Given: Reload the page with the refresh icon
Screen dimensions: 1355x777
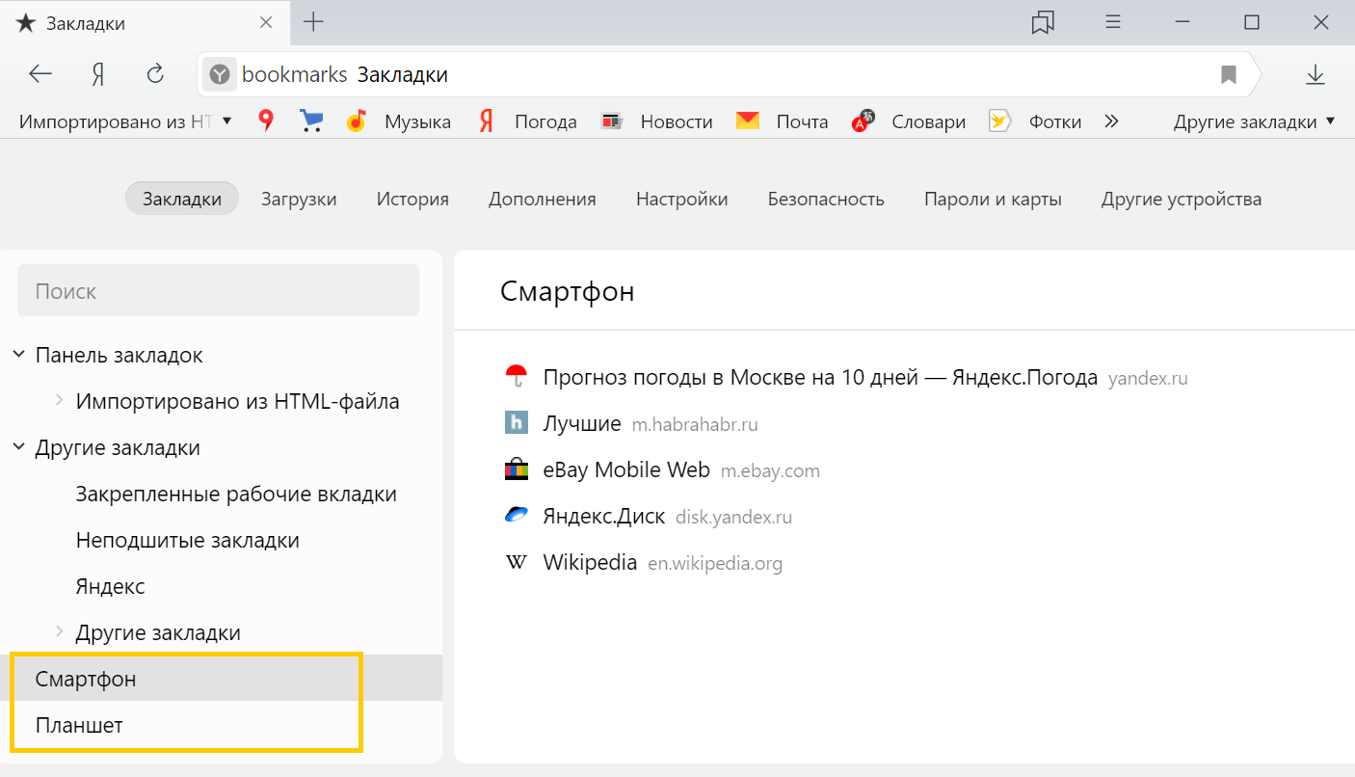Looking at the screenshot, I should click(155, 74).
